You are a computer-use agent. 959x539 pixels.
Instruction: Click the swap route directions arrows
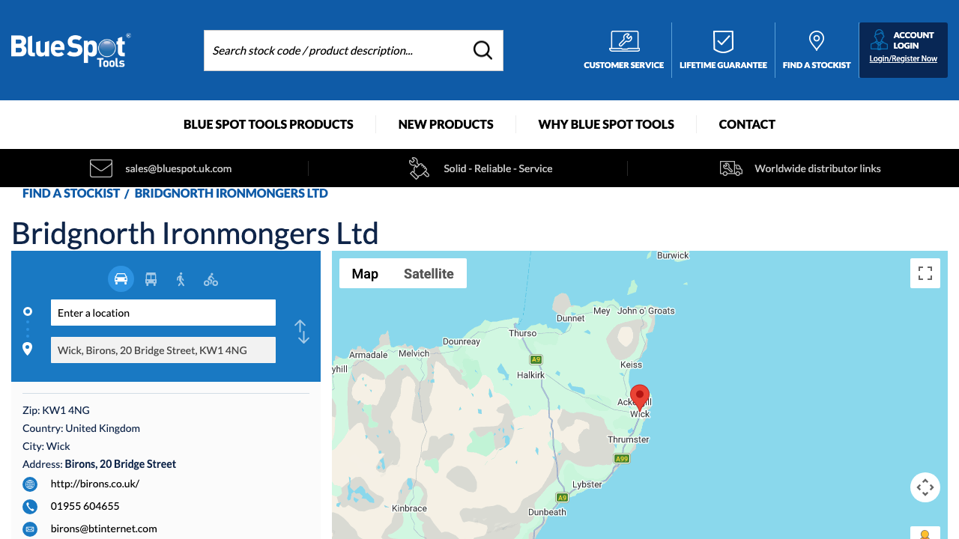click(x=301, y=331)
